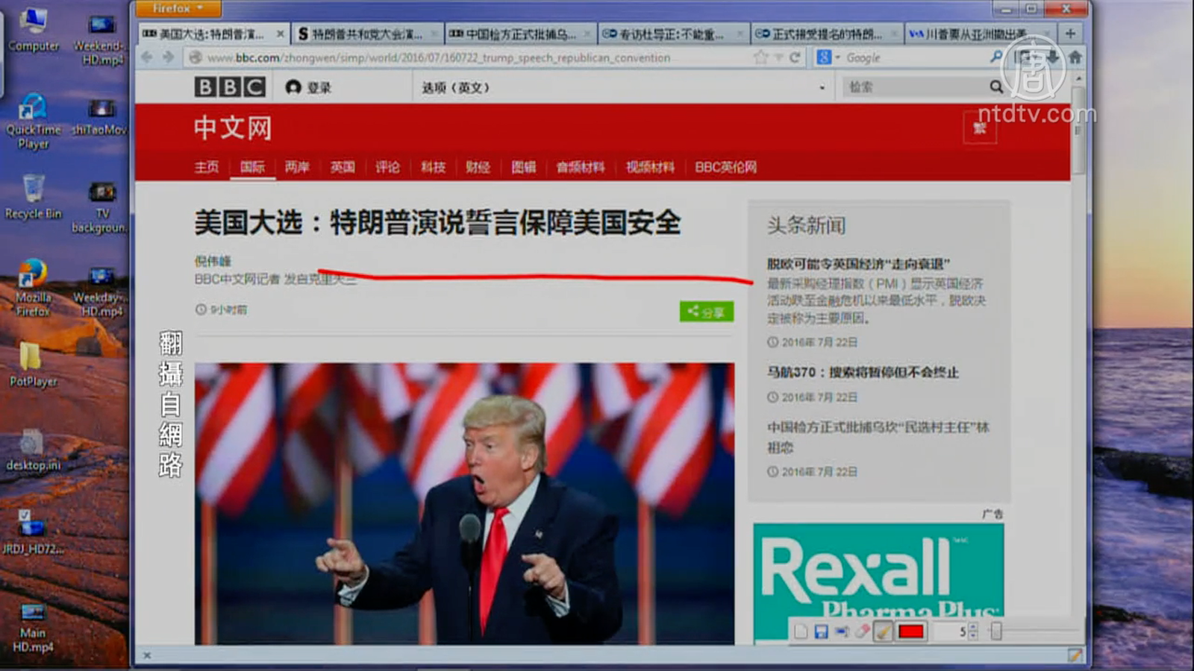The width and height of the screenshot is (1194, 671).
Task: Open the 马航370 headline link
Action: click(x=863, y=372)
